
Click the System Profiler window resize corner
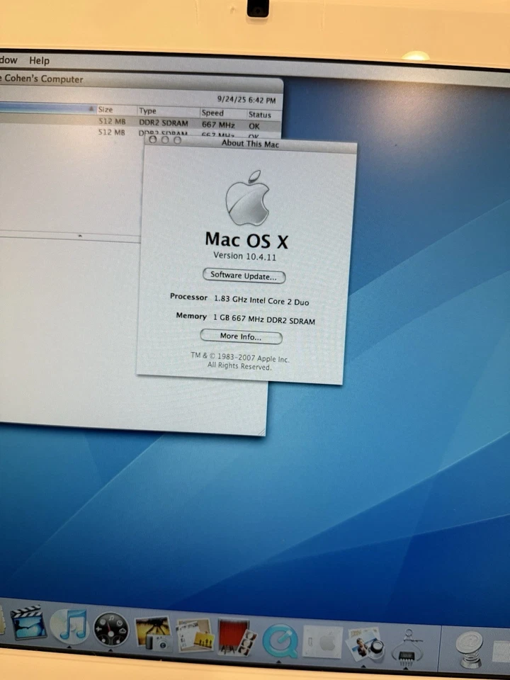click(x=261, y=432)
